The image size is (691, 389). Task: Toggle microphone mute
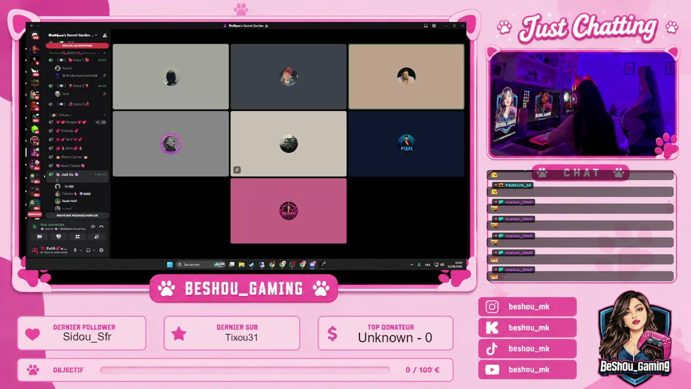coord(75,250)
